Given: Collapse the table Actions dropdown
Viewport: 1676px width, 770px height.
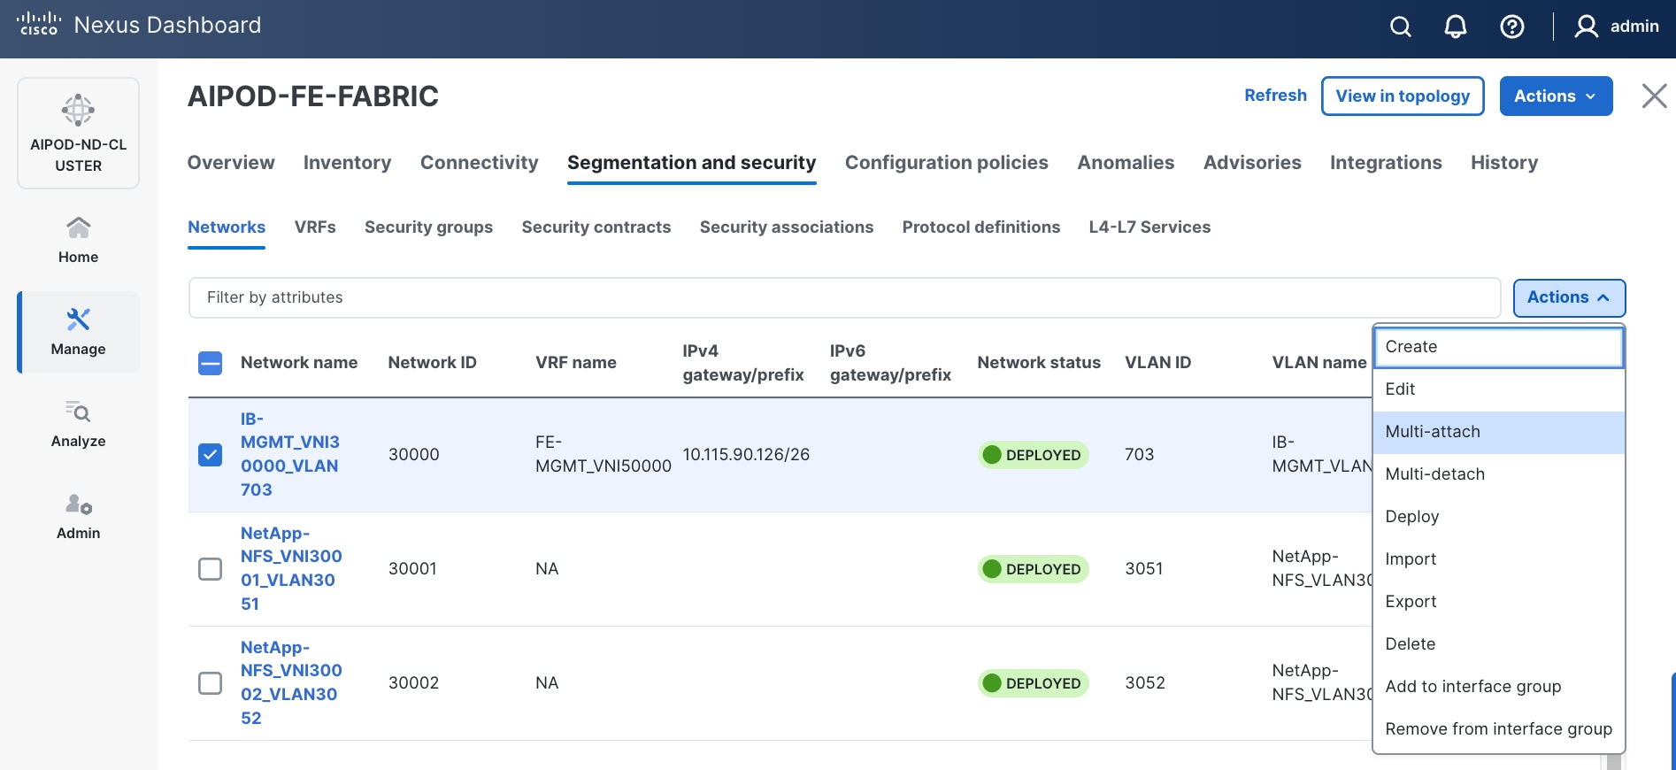Looking at the screenshot, I should pyautogui.click(x=1568, y=297).
